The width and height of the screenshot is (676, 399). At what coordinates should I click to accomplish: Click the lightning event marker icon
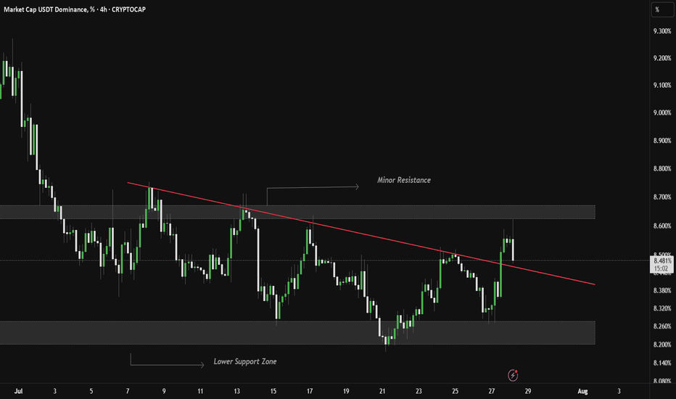(x=513, y=375)
